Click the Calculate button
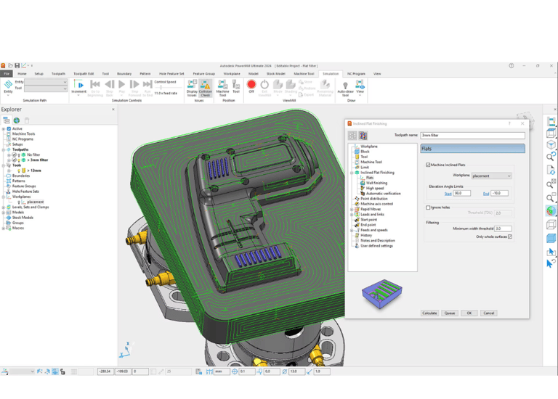Screen dimensions: 558x399 [429, 313]
